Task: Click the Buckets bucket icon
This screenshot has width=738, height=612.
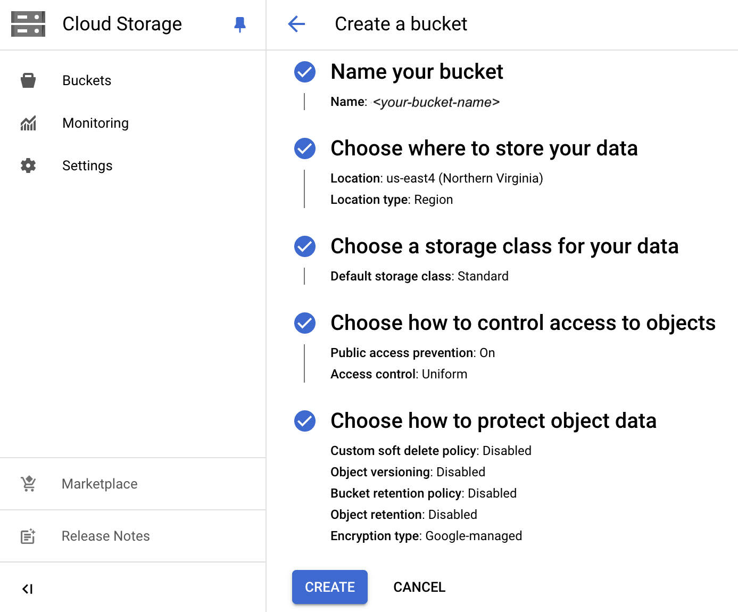Action: (x=28, y=80)
